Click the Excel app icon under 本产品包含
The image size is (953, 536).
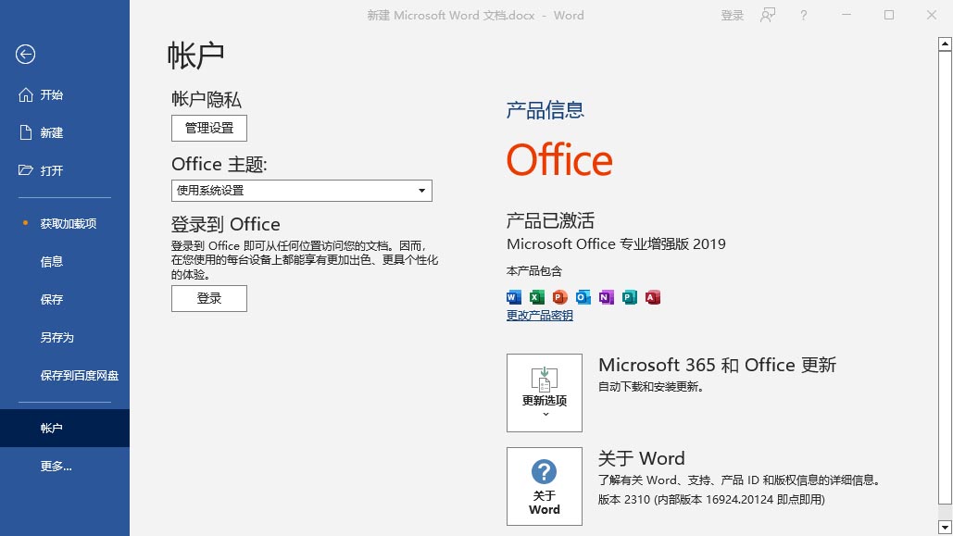536,297
